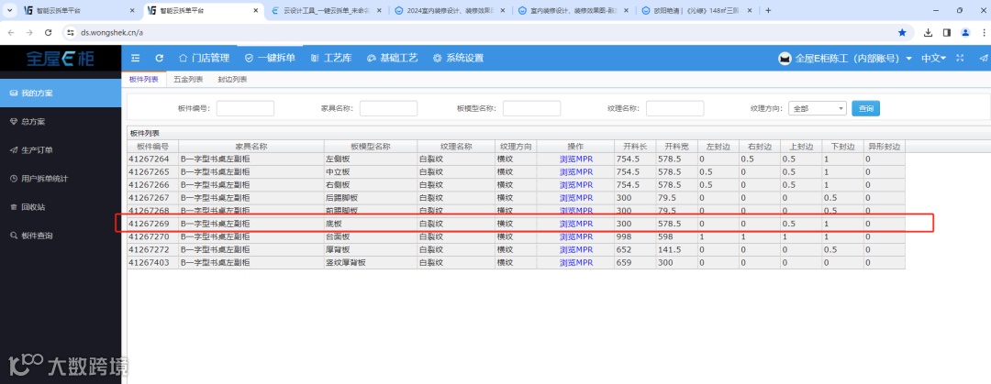Open 浏览MPR link for 厚背板 row

(575, 249)
